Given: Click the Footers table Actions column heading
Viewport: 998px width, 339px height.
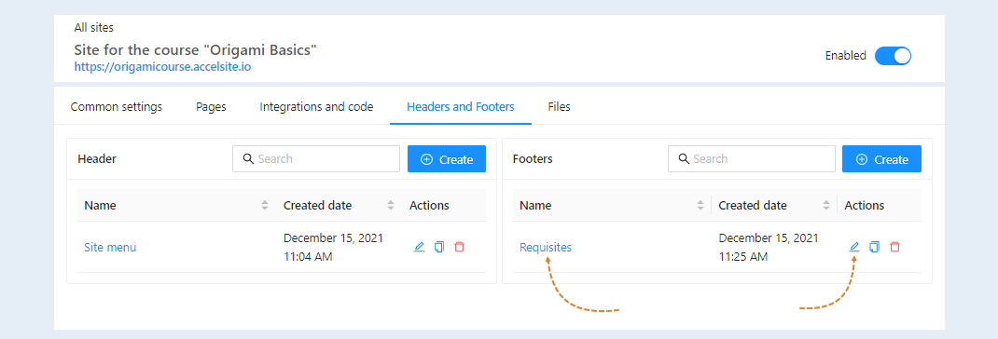Looking at the screenshot, I should tap(865, 206).
